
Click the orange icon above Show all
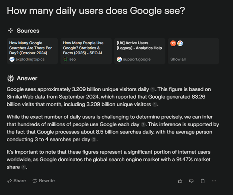(173, 44)
